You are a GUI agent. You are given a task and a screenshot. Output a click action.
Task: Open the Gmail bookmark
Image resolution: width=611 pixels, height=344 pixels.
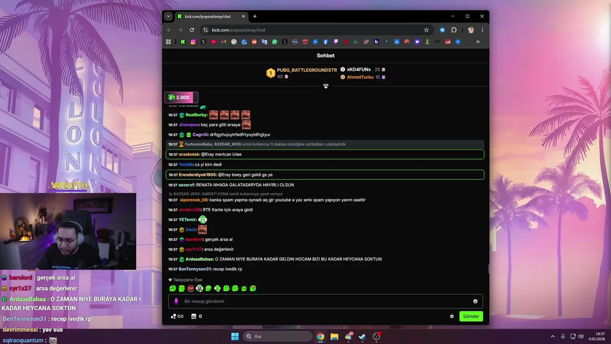tap(223, 42)
